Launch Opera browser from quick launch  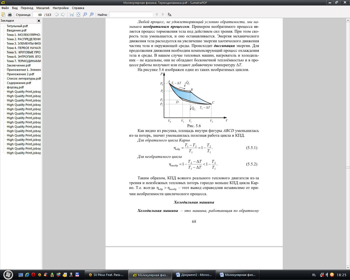coord(33,275)
